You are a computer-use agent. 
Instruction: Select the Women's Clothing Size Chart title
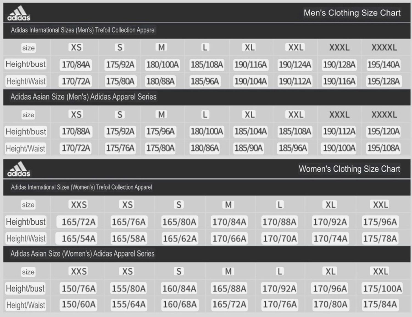pos(349,169)
